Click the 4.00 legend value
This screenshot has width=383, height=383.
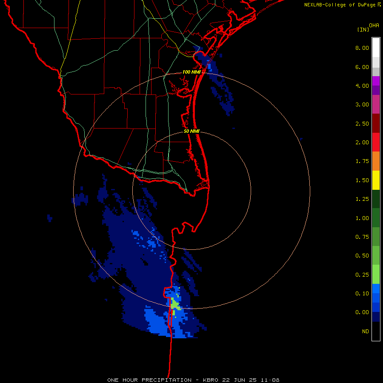(x=362, y=86)
